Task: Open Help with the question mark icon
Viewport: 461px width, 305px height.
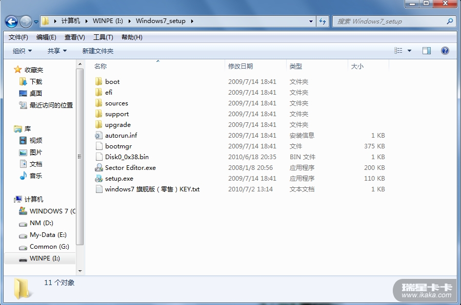Action: click(445, 51)
